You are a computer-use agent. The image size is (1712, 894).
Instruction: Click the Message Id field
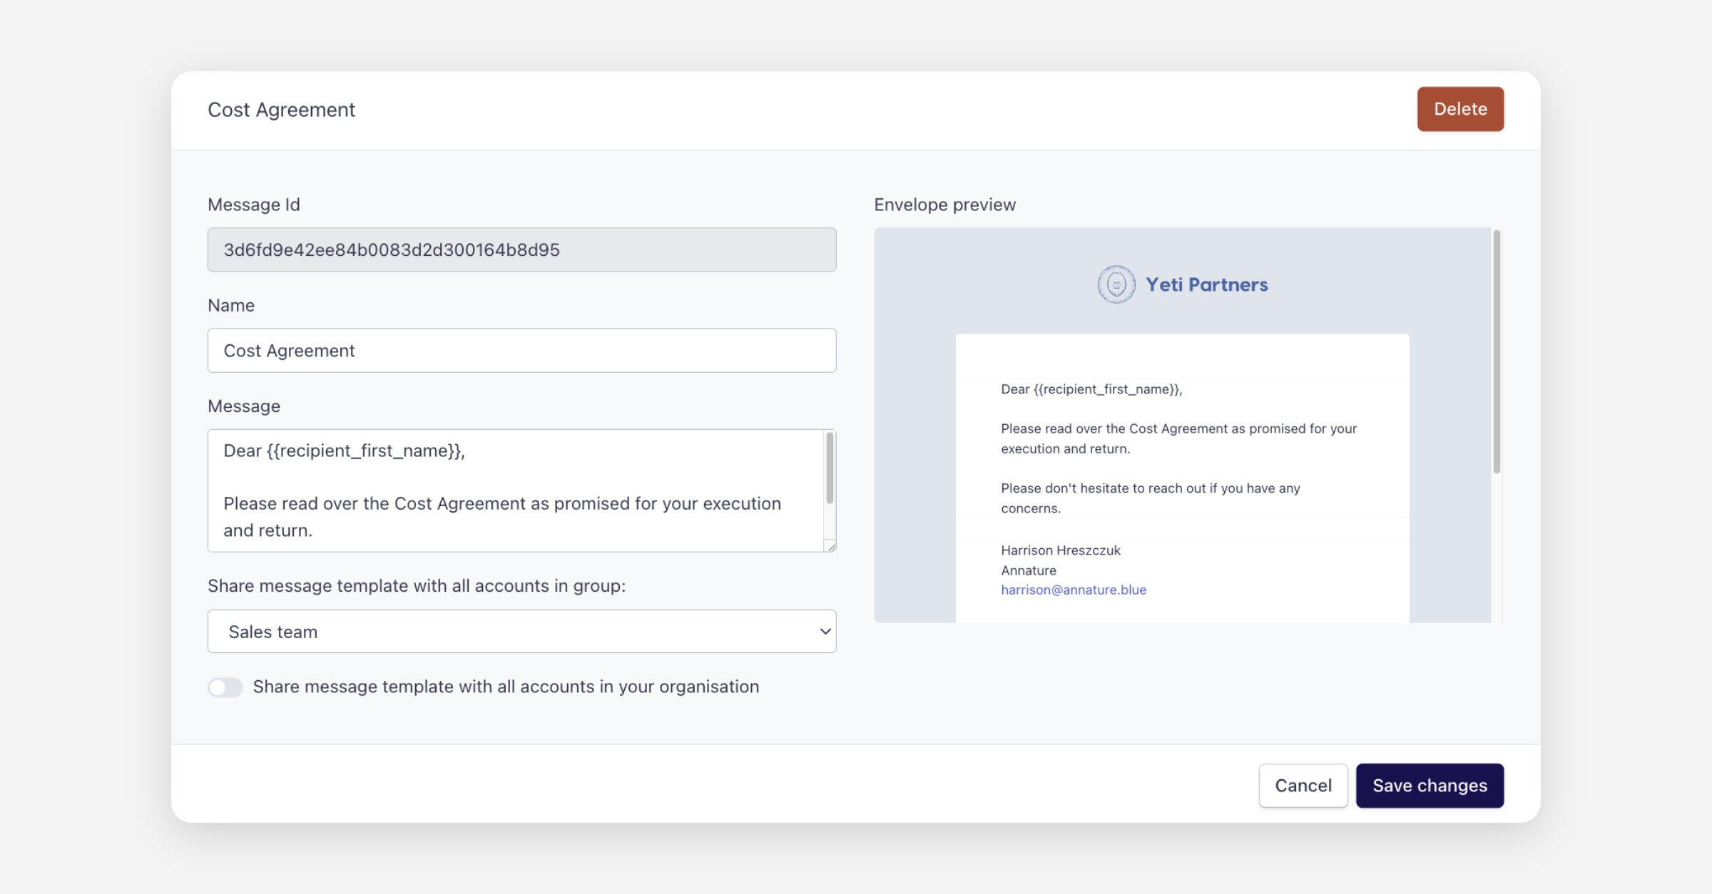[x=521, y=250]
